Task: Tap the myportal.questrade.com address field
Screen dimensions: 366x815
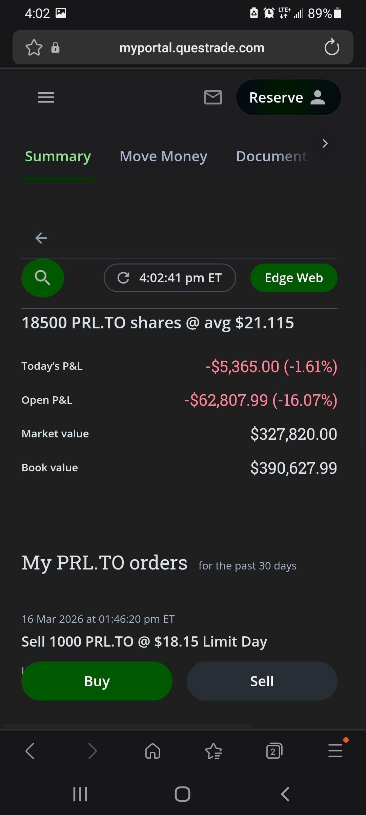Action: [192, 48]
